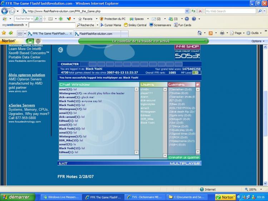This screenshot has width=268, height=201.
Task: Click the circular minus icon above CHARACTER bar
Action: coord(60,50)
